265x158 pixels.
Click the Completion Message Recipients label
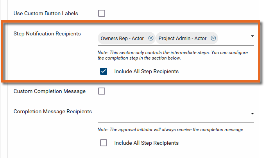[53, 111]
